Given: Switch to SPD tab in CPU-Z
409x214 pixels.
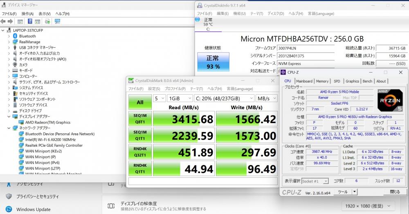Looking at the screenshot, I should [337, 81].
